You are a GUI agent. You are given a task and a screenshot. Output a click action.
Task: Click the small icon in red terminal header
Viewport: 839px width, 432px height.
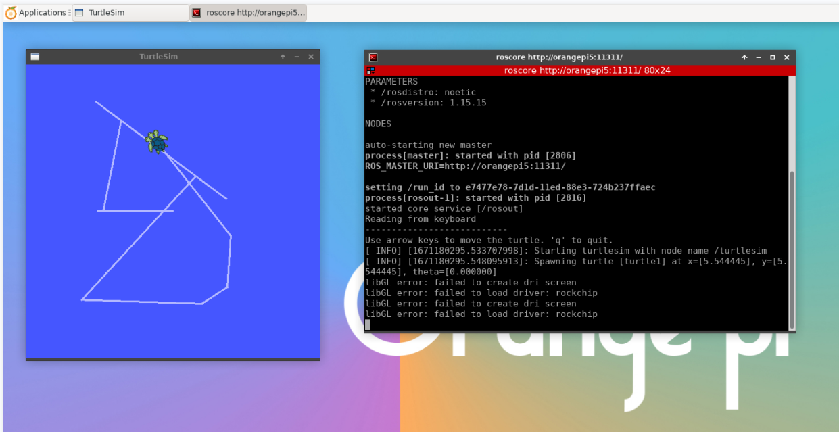370,70
